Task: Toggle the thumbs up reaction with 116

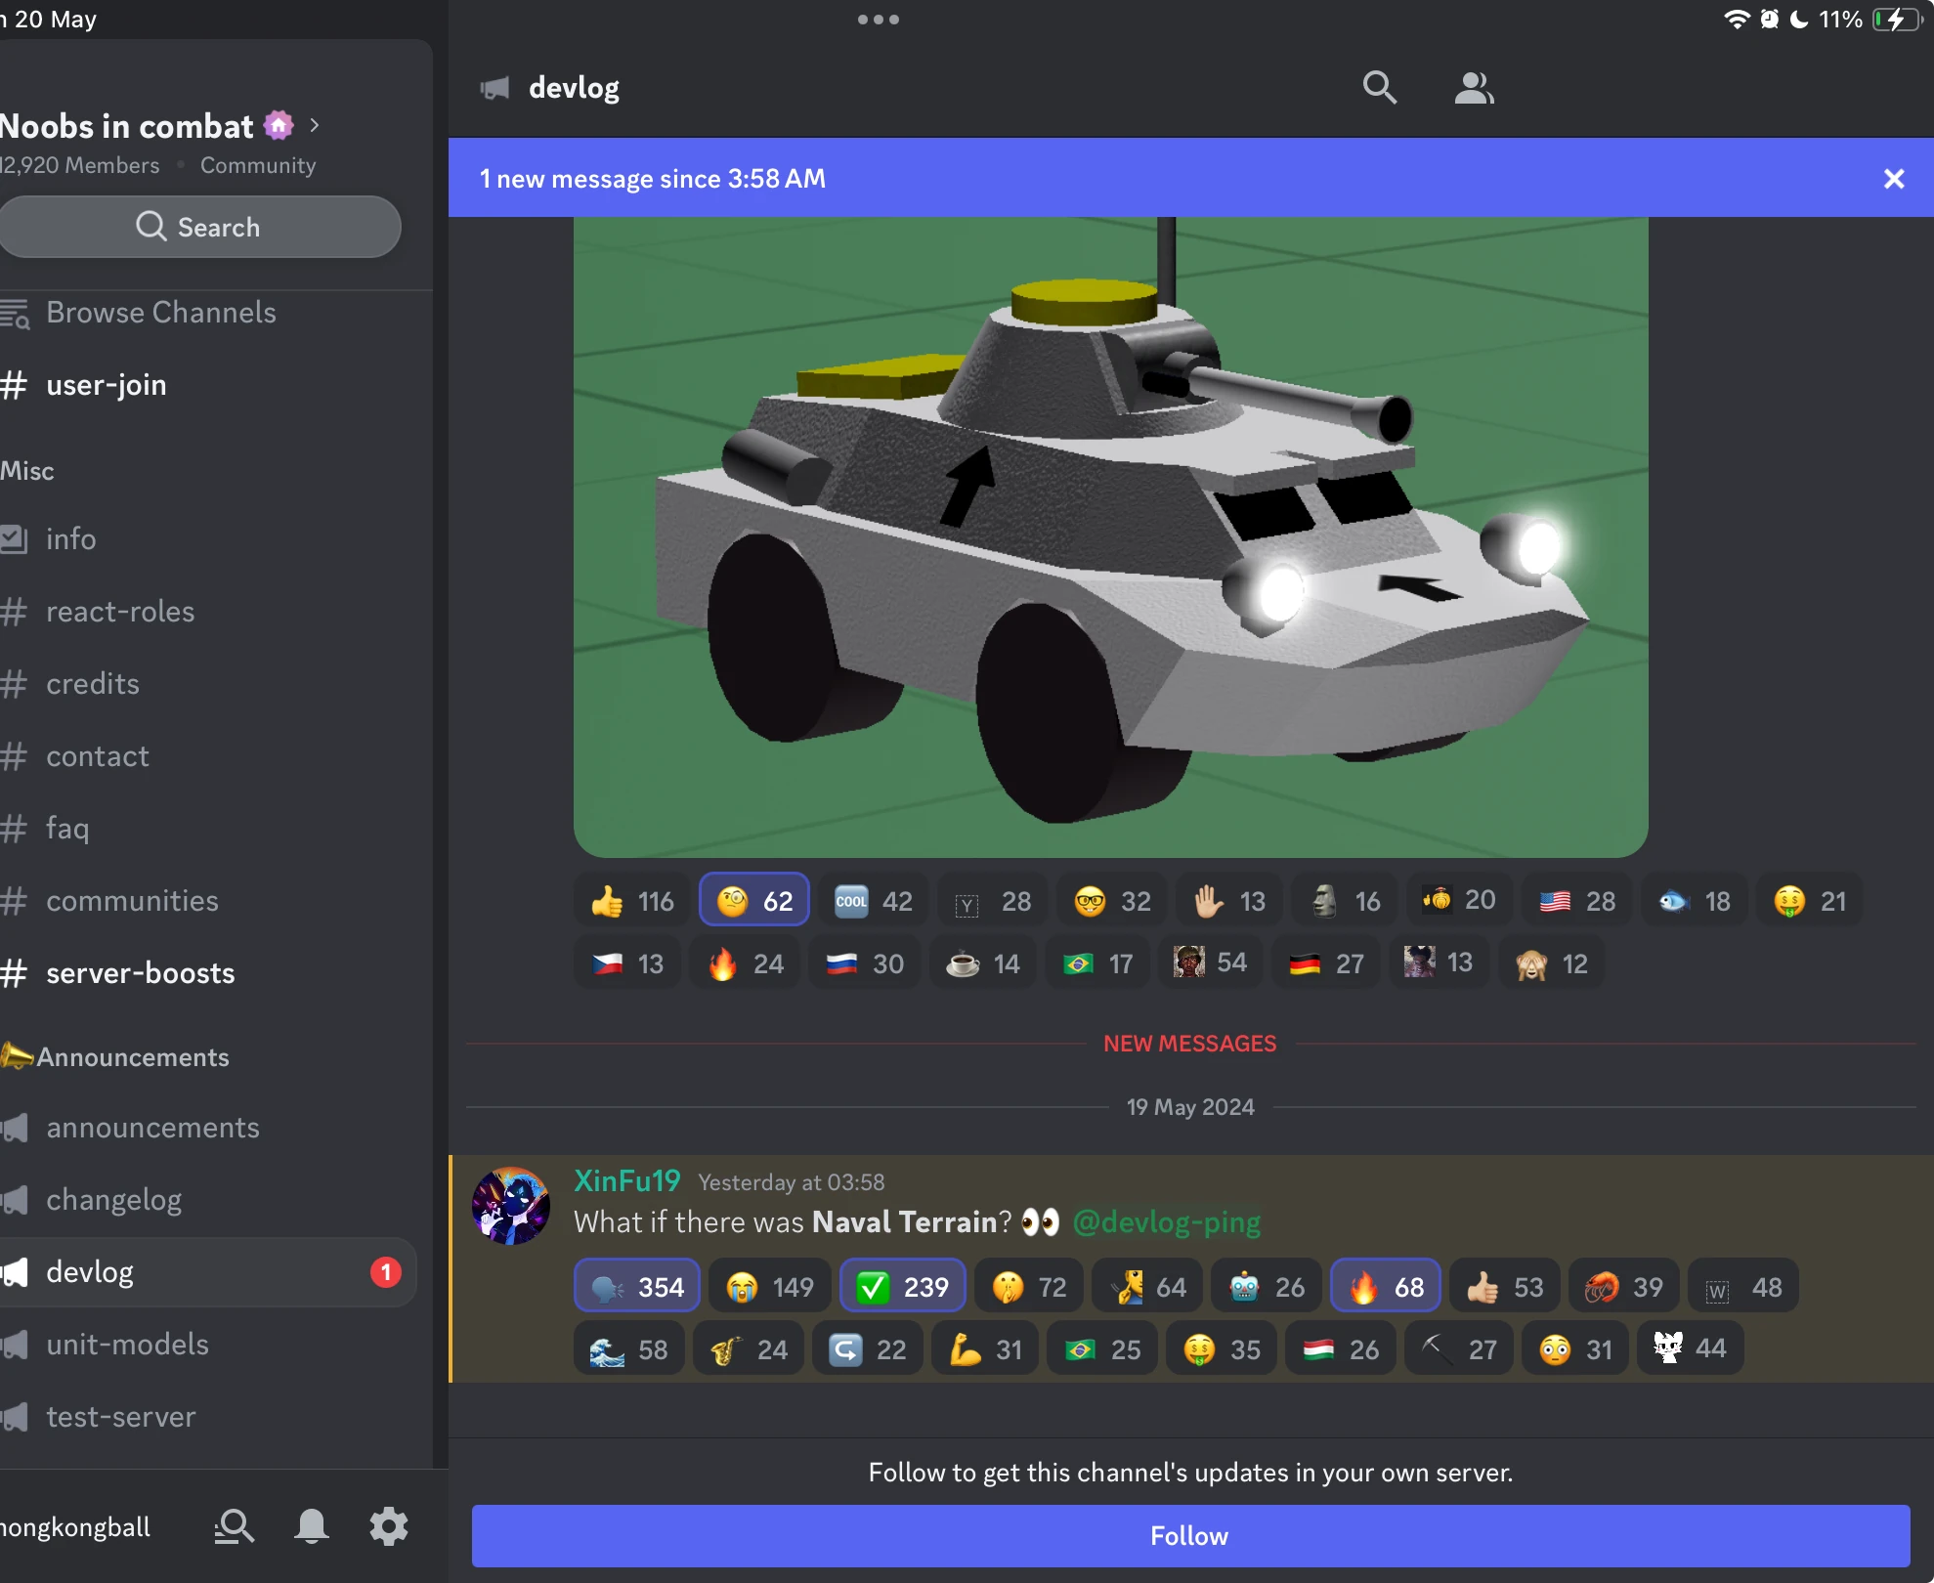Action: tap(632, 900)
